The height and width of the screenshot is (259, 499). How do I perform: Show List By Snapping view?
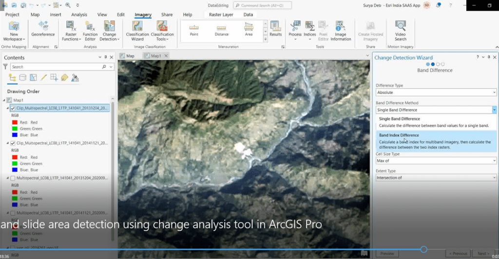54,78
